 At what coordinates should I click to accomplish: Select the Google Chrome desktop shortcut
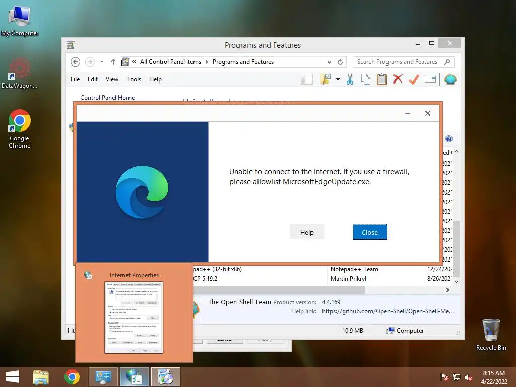click(20, 129)
